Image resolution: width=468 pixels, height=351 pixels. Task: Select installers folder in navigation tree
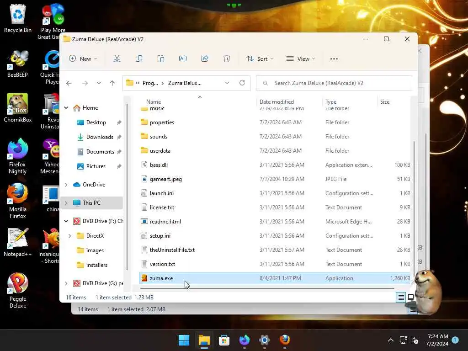click(97, 265)
